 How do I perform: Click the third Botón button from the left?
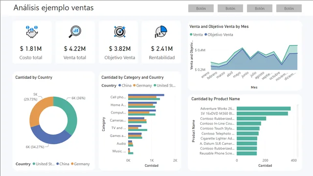(260, 8)
